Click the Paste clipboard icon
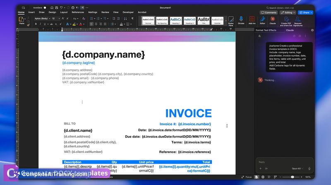Viewport: 331px width, 185px height. 22,19
